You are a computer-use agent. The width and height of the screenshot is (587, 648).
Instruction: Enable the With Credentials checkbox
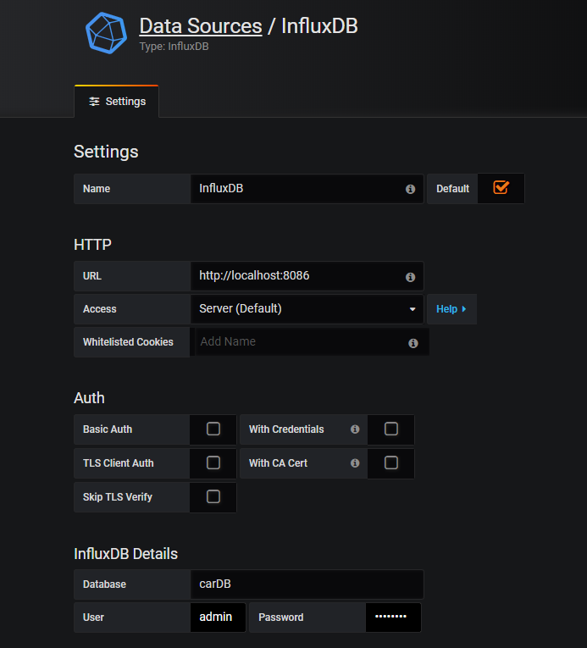pos(391,429)
